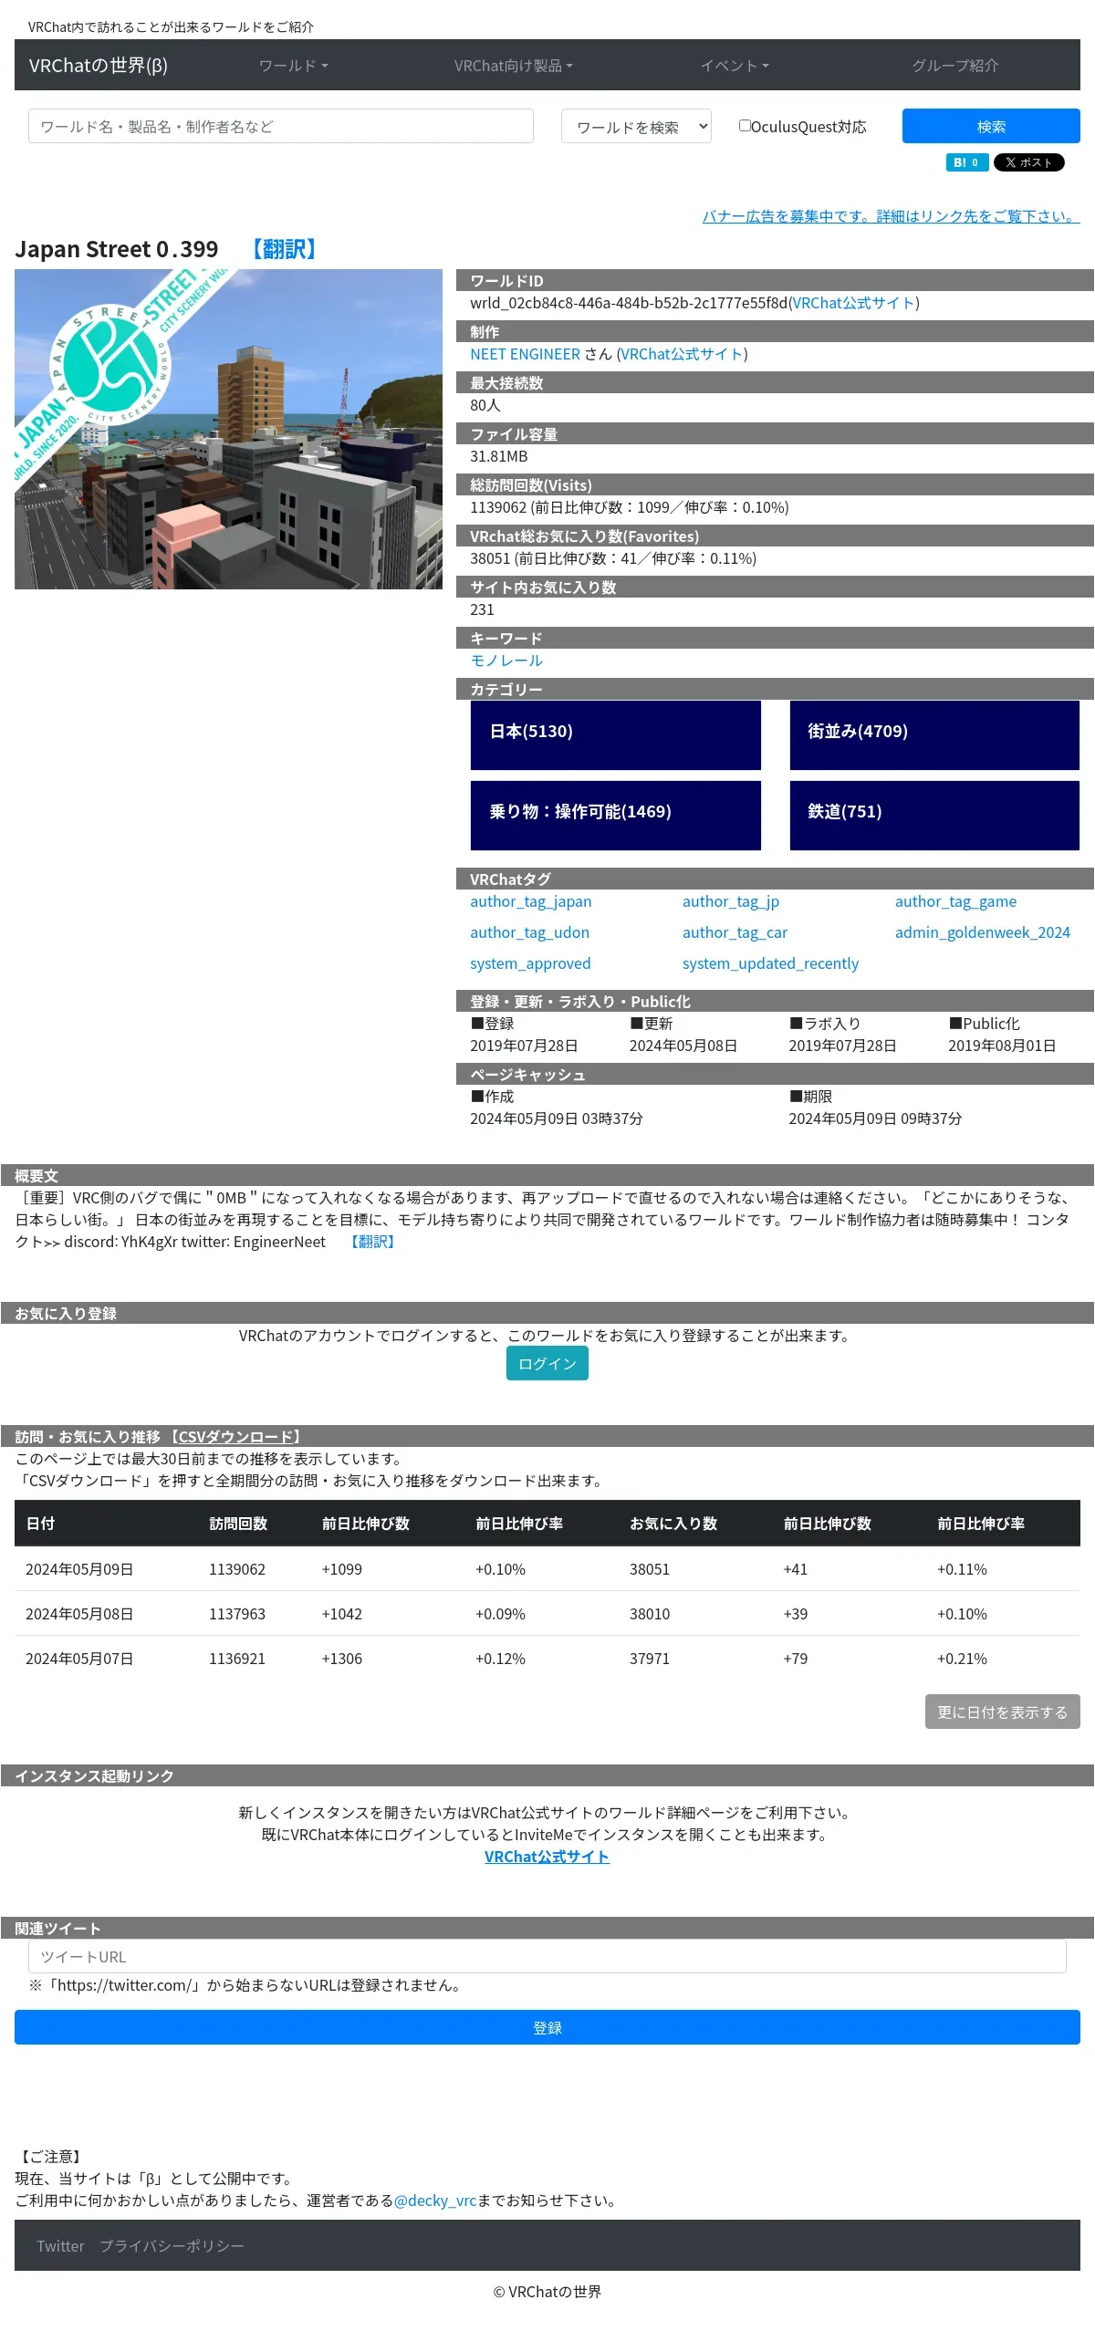Select file size 31.81MB text

pos(498,456)
